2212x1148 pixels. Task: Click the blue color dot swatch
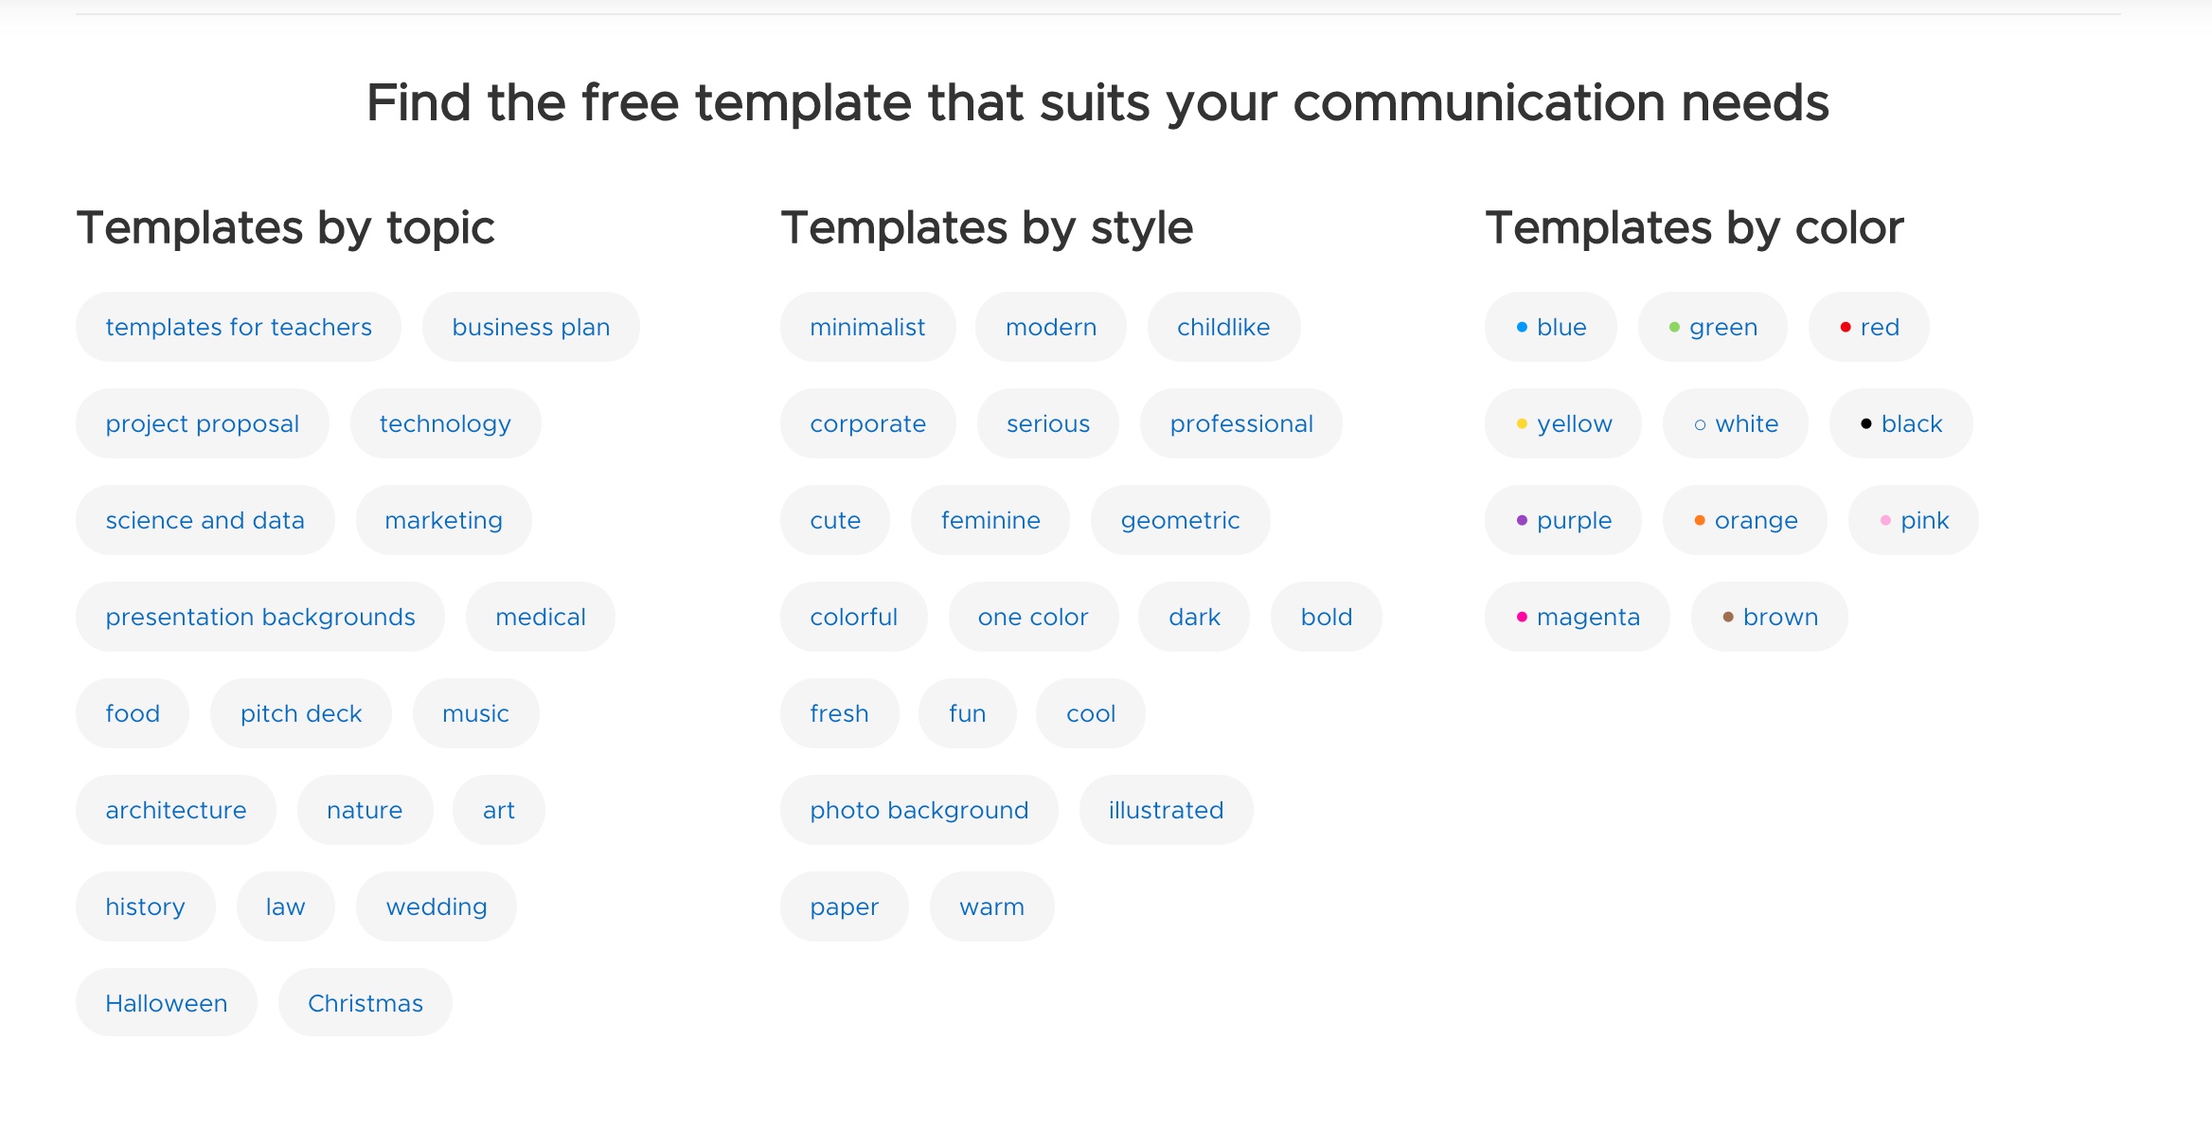click(1522, 328)
